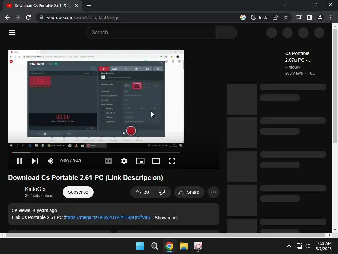Open File Explorer from taskbar
This screenshot has height=254, width=338.
point(184,246)
